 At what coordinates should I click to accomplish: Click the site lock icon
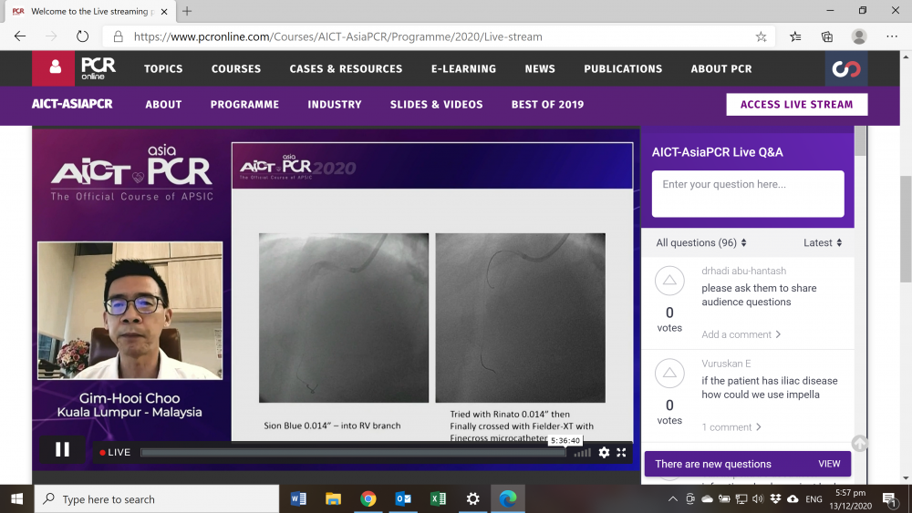click(x=118, y=36)
